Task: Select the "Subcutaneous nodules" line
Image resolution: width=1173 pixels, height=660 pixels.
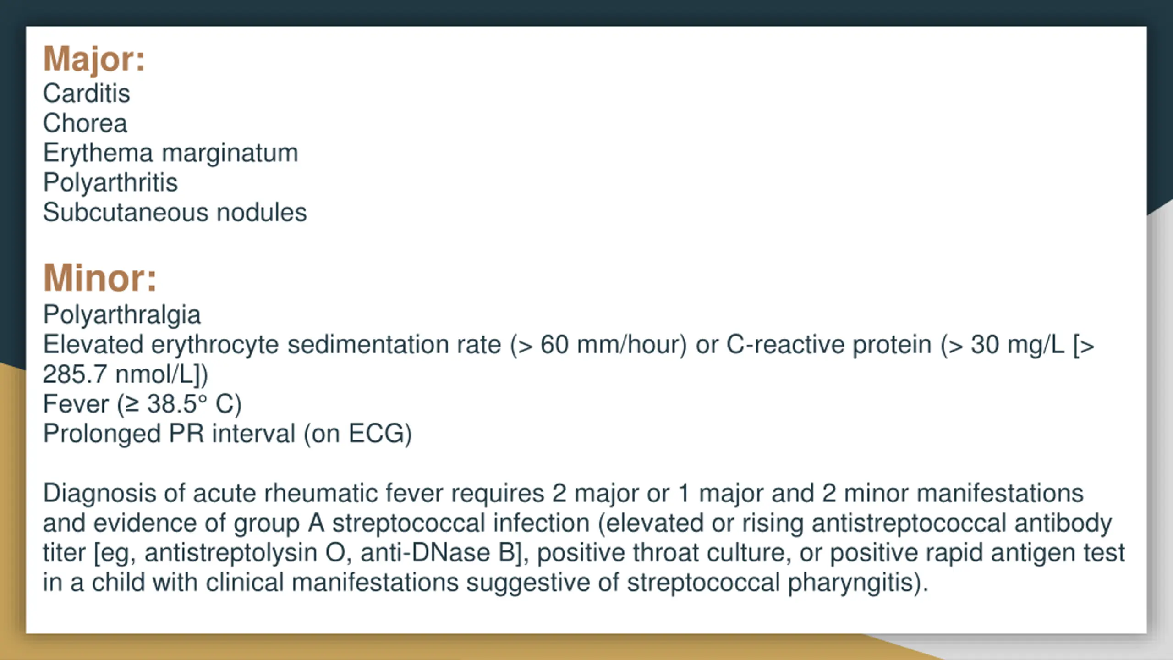Action: tap(175, 212)
